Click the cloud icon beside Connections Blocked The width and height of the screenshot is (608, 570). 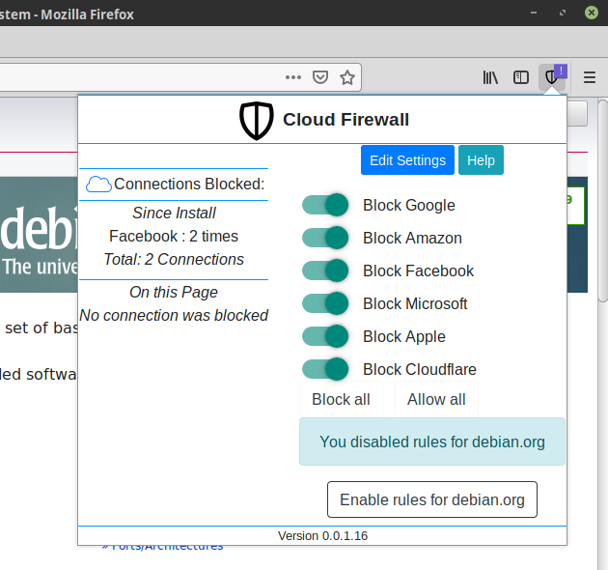point(98,185)
